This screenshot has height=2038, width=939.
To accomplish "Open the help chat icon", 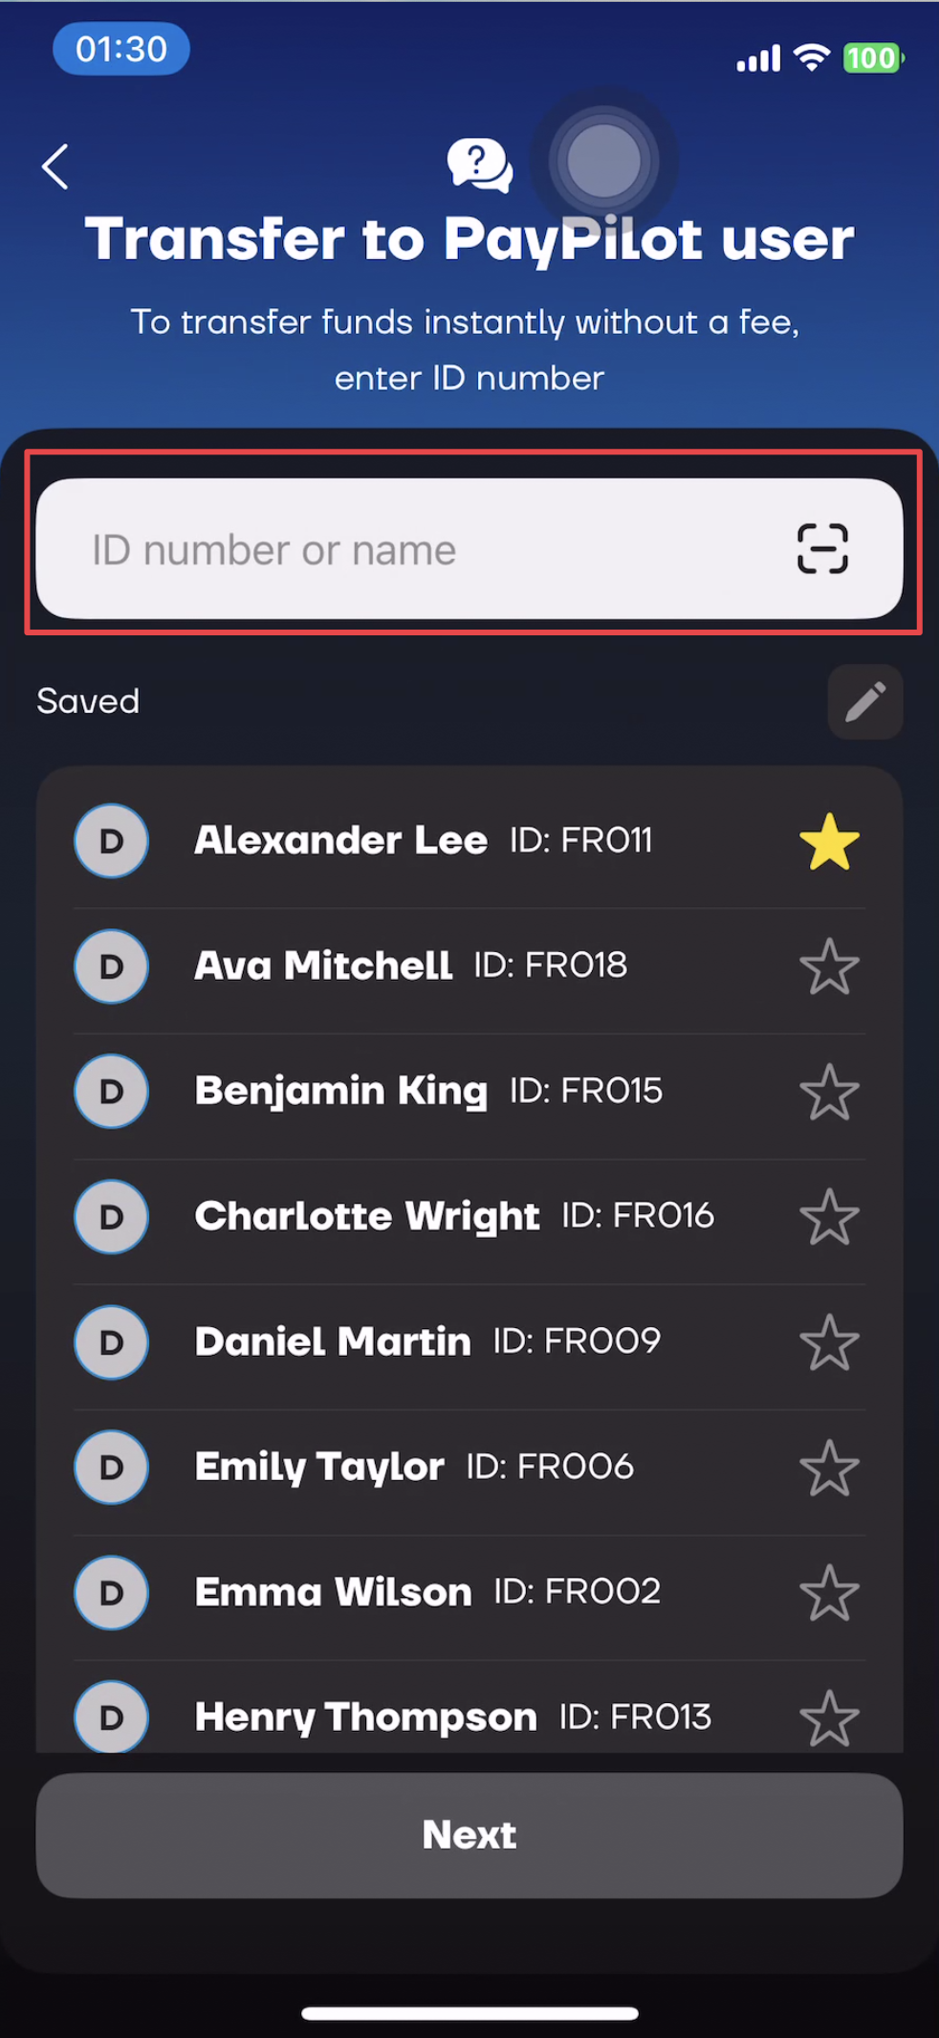I will point(480,165).
